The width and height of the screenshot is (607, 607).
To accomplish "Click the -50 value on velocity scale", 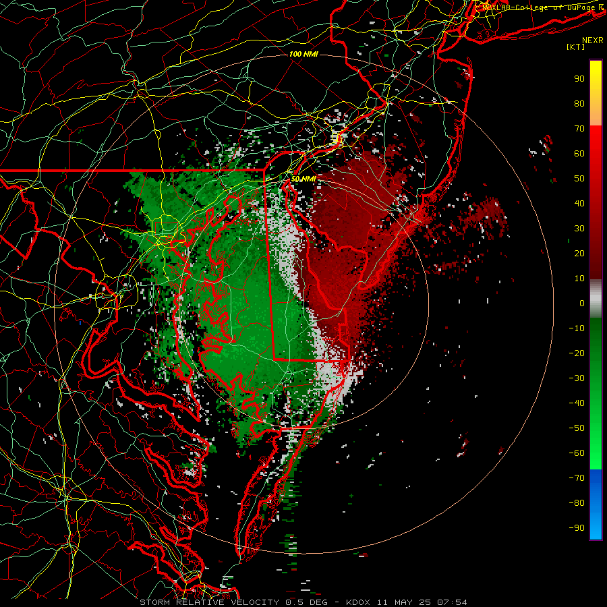I will [577, 428].
